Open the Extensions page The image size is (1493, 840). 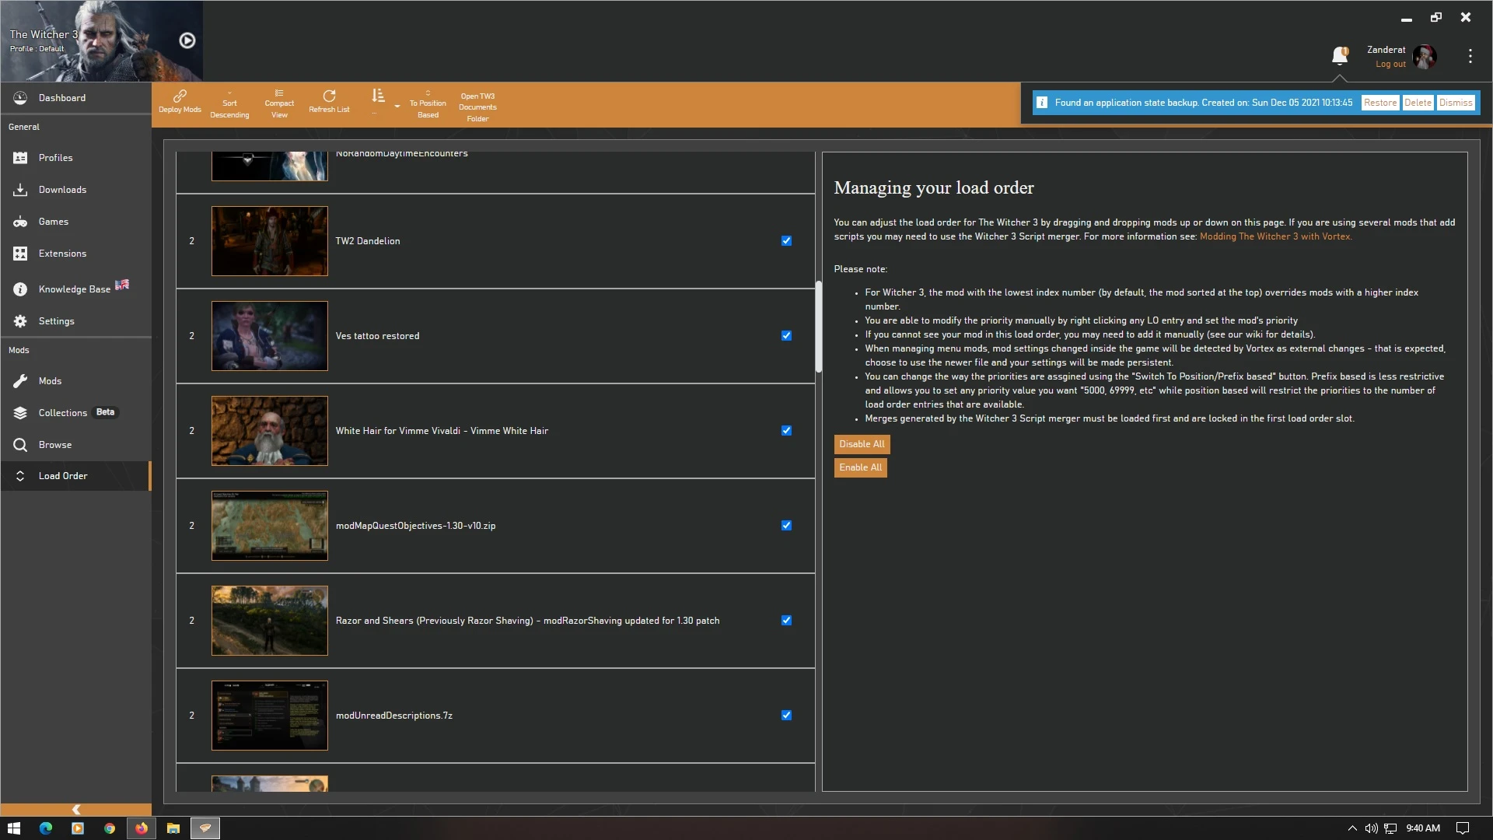point(75,254)
